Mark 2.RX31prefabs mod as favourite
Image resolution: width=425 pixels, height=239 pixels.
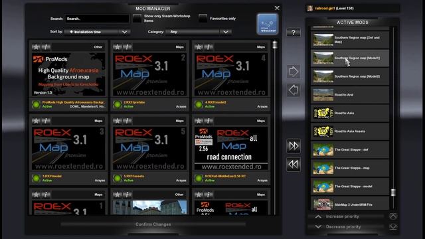click(117, 47)
